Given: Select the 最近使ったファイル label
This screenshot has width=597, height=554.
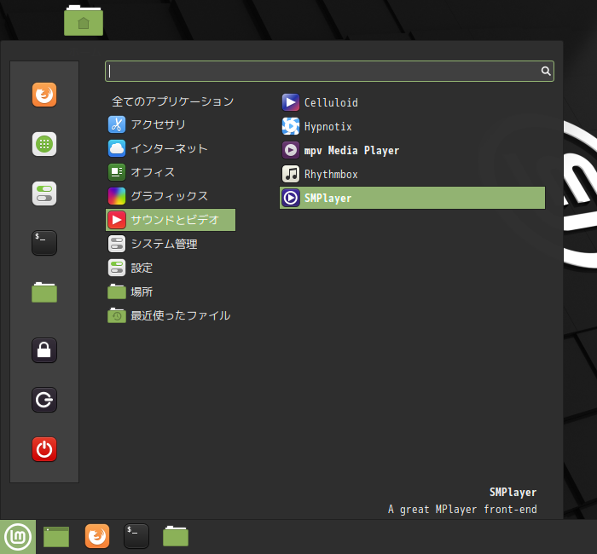Looking at the screenshot, I should (x=181, y=315).
